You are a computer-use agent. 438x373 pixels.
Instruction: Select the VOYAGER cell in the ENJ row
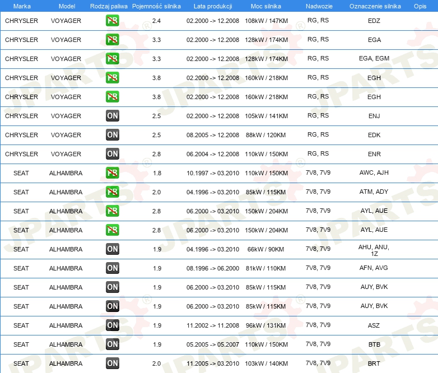pyautogui.click(x=66, y=116)
